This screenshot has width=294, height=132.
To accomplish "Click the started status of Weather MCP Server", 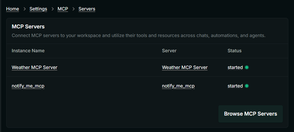I will pyautogui.click(x=235, y=67).
